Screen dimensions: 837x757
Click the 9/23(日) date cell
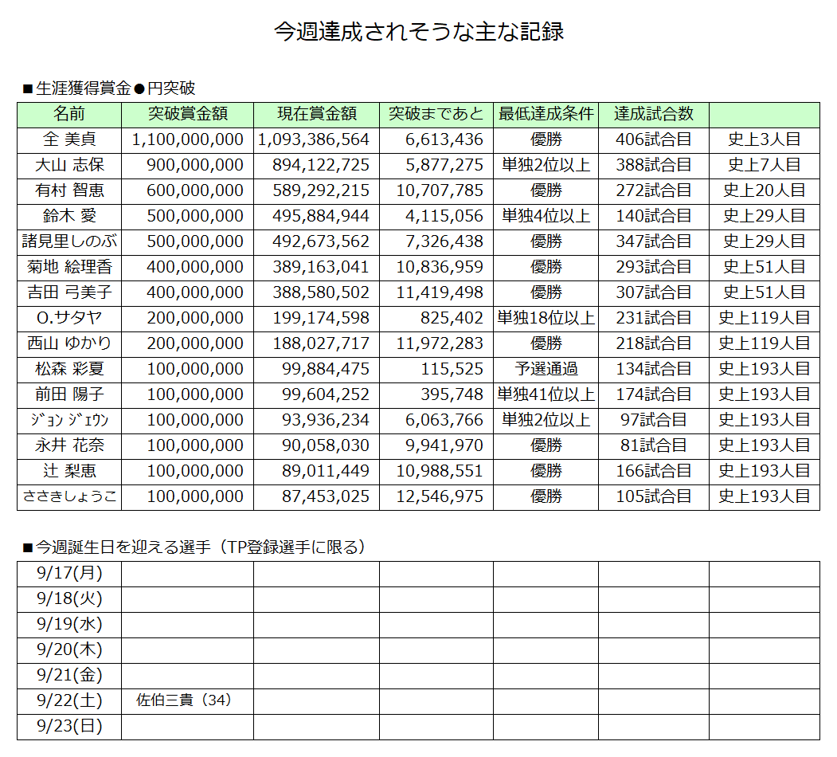69,726
